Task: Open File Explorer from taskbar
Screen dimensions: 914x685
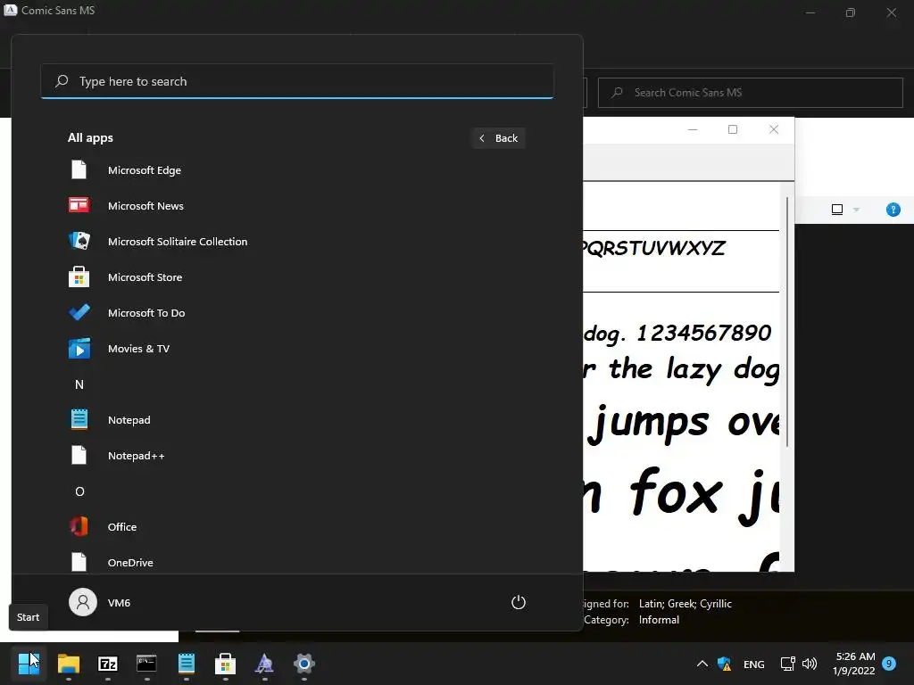Action: [68, 664]
